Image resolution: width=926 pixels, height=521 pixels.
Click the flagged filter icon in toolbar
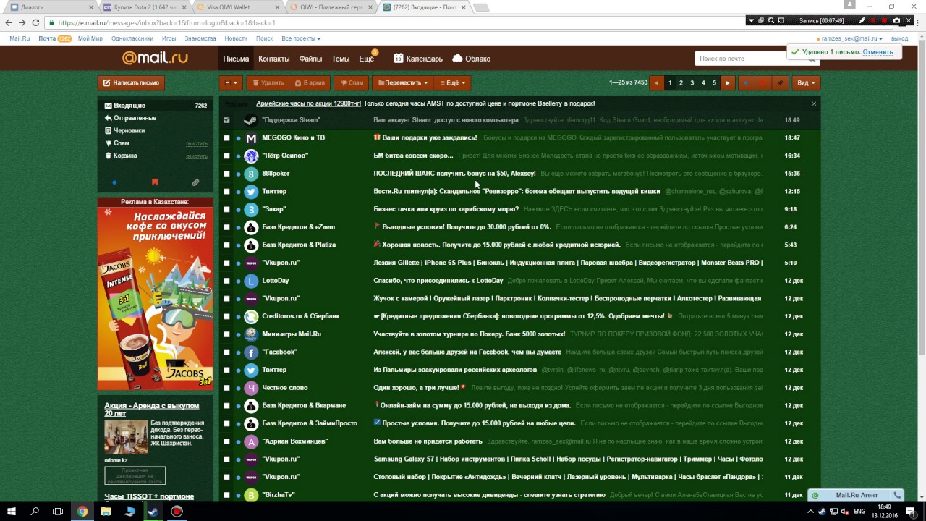pyautogui.click(x=763, y=82)
